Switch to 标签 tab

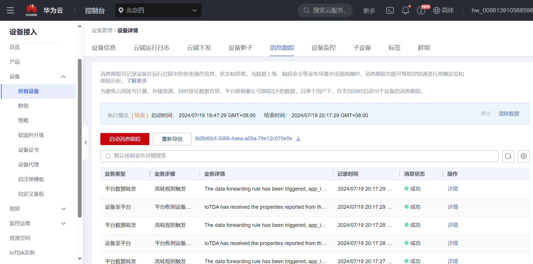[x=395, y=48]
